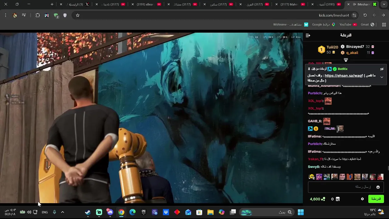Open the Windows Start menu
Image resolution: width=389 pixels, height=219 pixels.
point(301,212)
